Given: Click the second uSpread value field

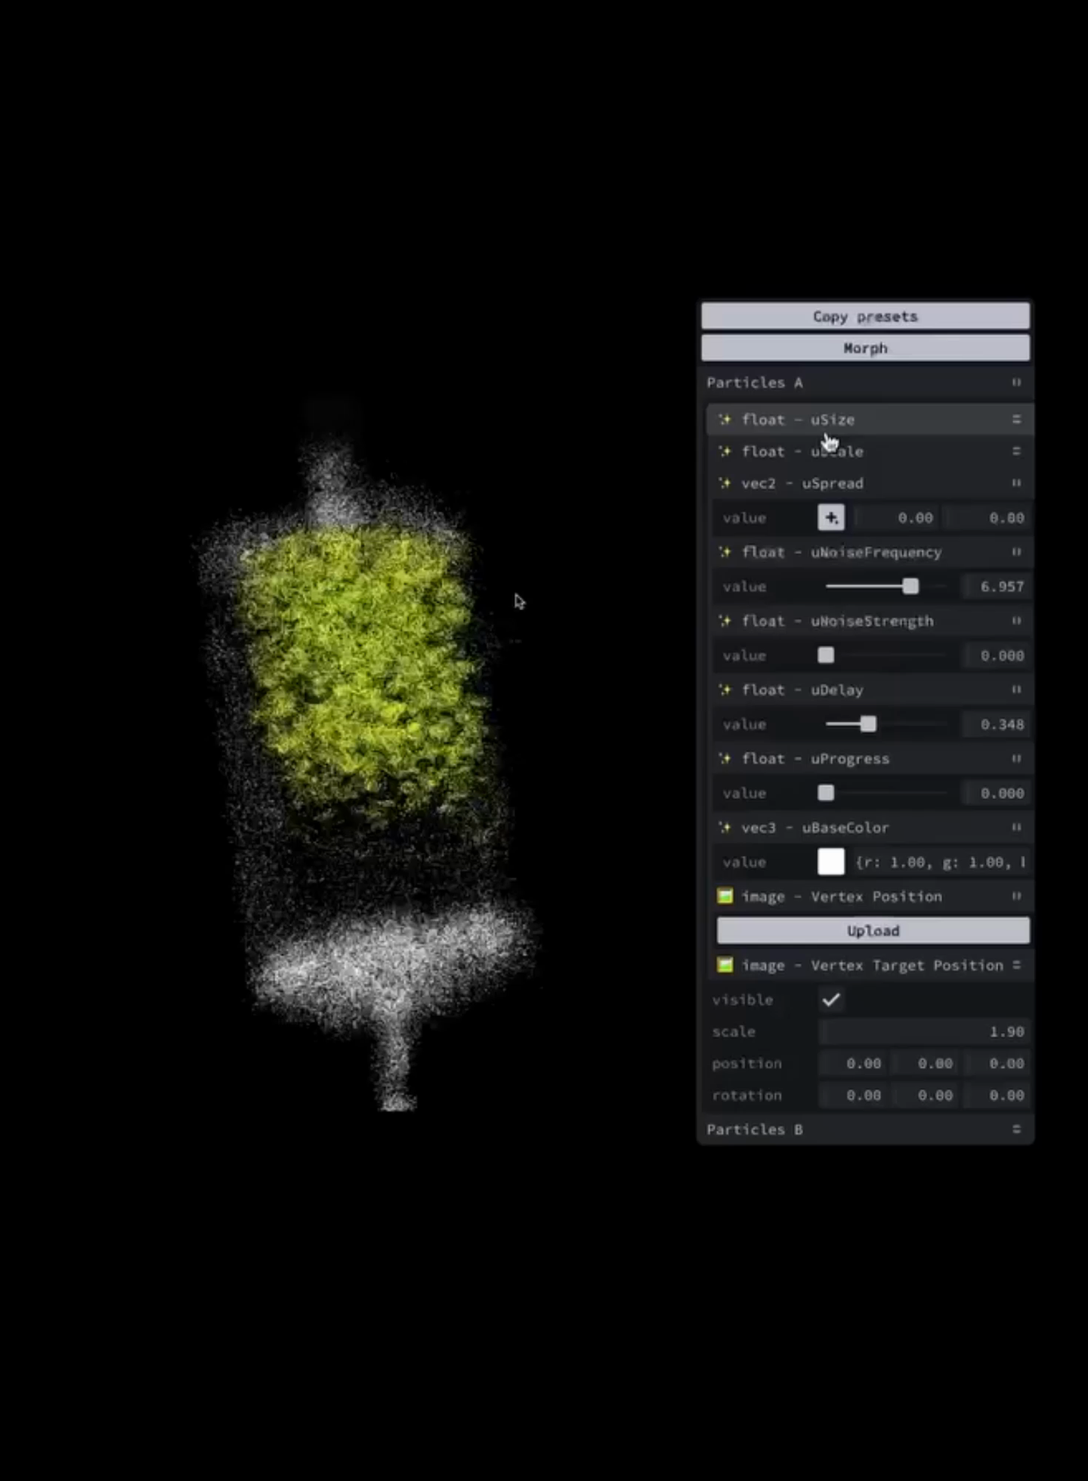Looking at the screenshot, I should coord(988,517).
